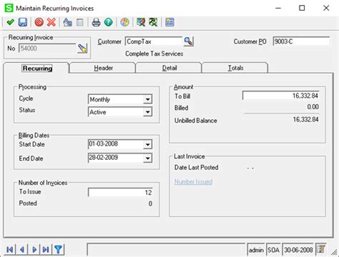This screenshot has width=339, height=257.
Task: Click the Recurring Invoice No field
Action: [47, 49]
